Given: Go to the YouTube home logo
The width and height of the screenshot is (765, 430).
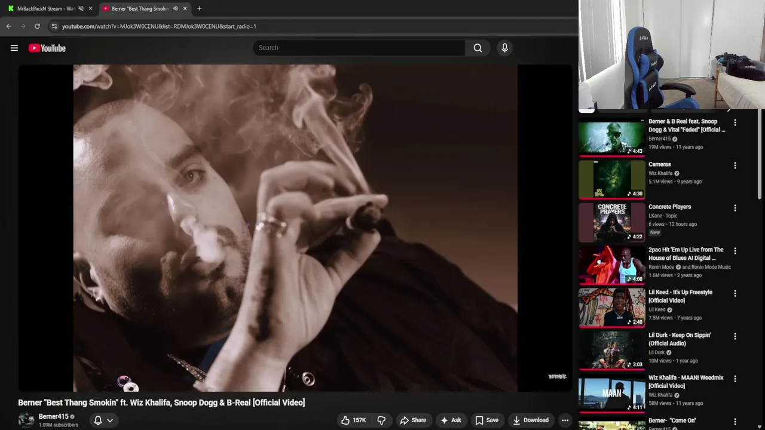Looking at the screenshot, I should point(47,48).
